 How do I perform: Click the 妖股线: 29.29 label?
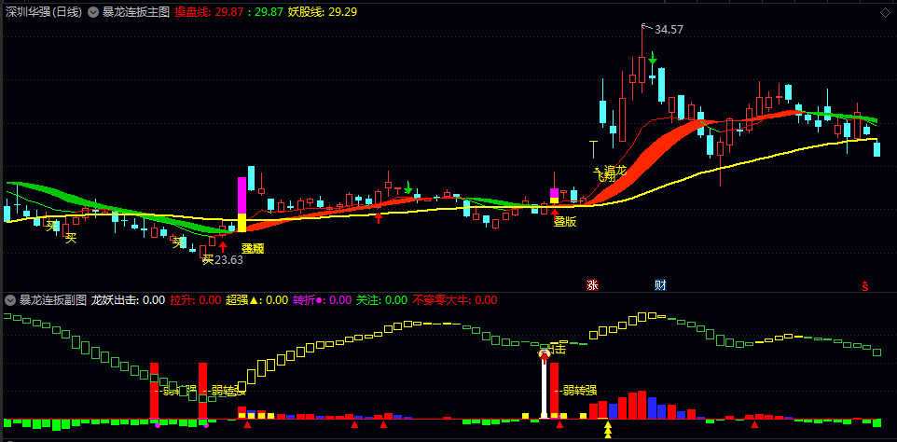click(x=322, y=12)
